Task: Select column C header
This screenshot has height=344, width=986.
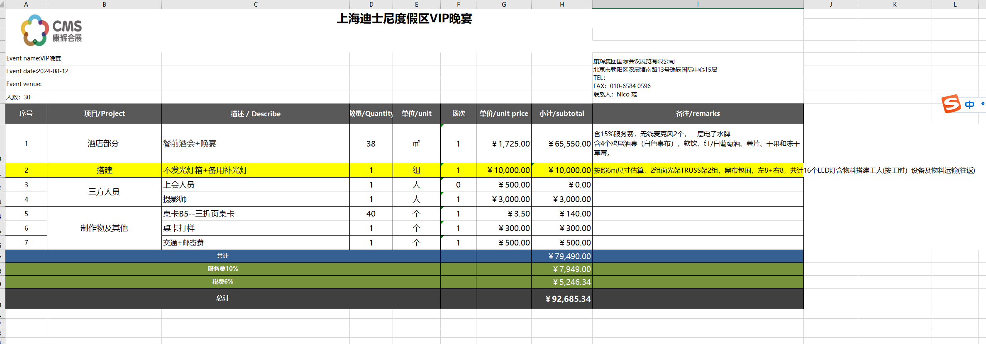Action: [x=256, y=4]
